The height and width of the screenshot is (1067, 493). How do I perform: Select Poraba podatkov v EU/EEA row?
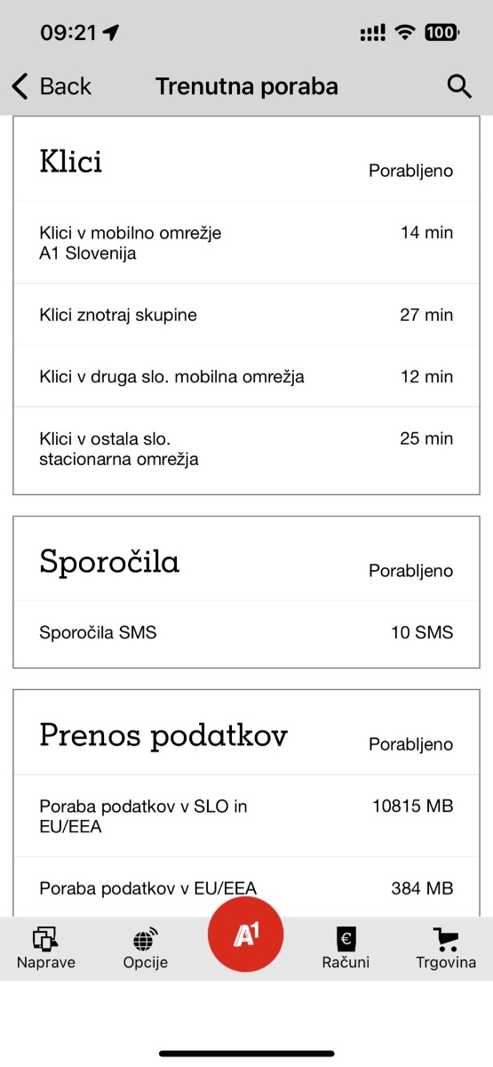click(246, 886)
